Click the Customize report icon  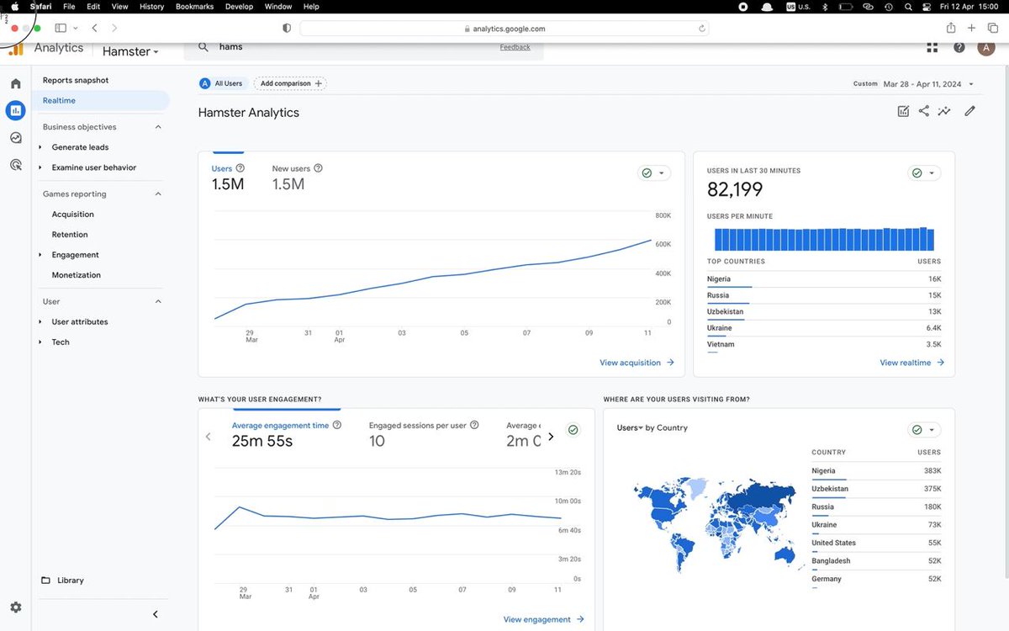pos(903,111)
